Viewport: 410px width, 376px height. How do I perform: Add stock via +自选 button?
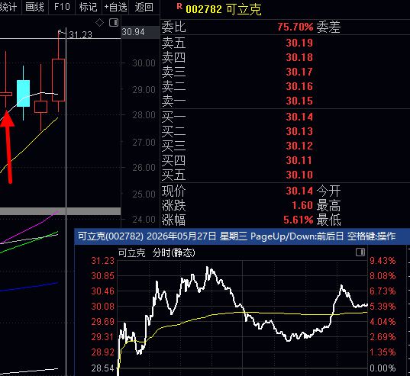click(x=115, y=7)
